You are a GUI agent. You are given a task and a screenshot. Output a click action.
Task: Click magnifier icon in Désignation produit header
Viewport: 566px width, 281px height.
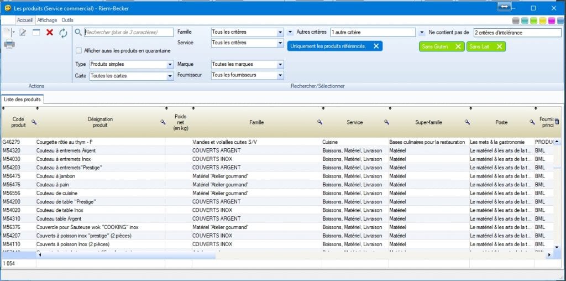[x=163, y=122]
